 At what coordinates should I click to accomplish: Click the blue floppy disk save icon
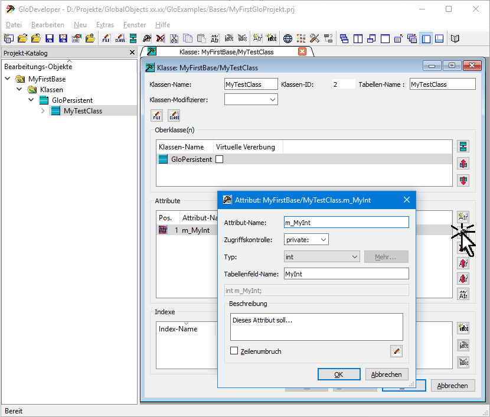[50, 38]
